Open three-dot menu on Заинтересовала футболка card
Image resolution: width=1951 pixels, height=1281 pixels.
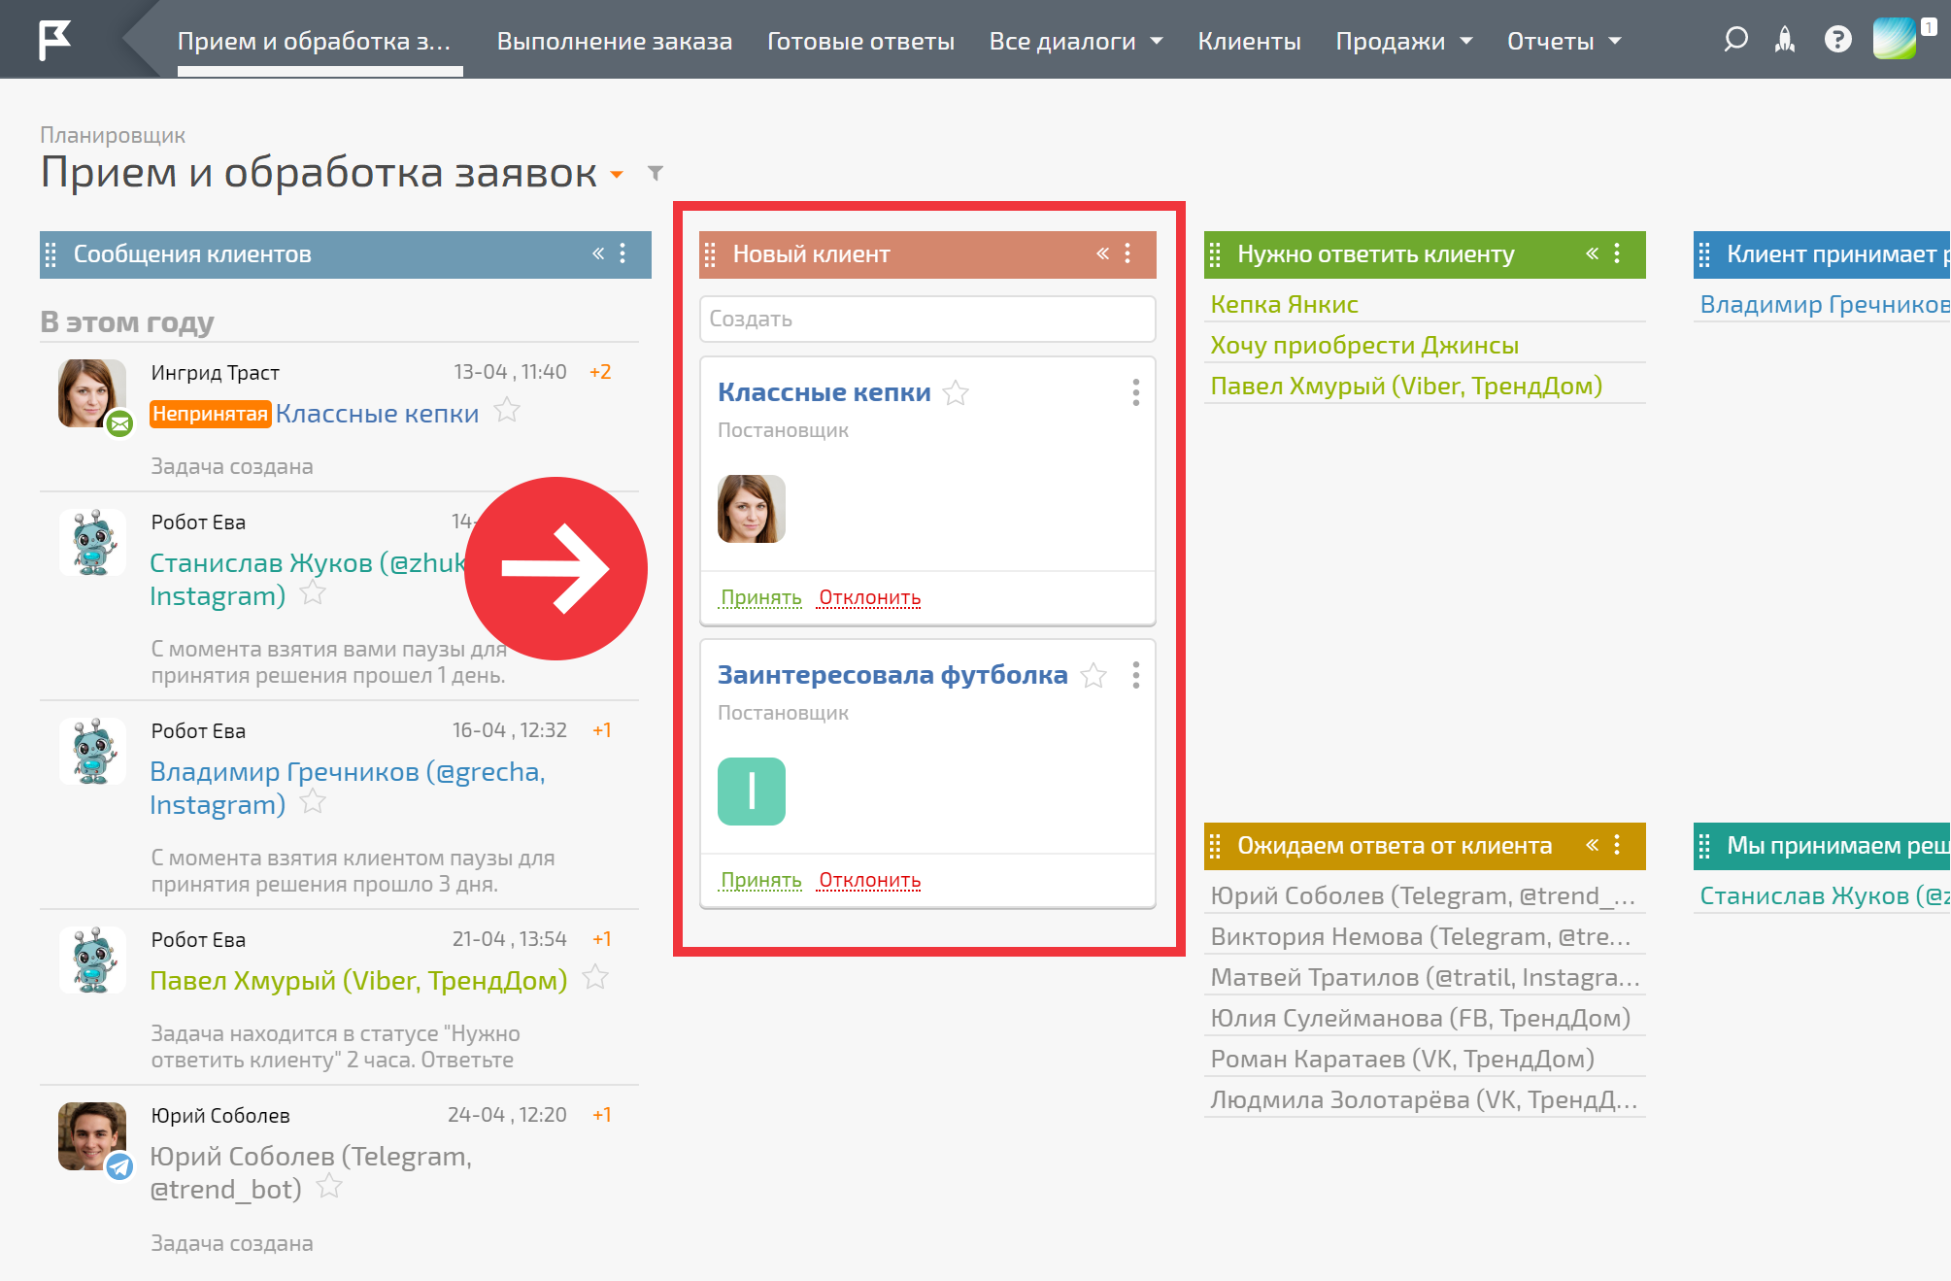[x=1135, y=675]
